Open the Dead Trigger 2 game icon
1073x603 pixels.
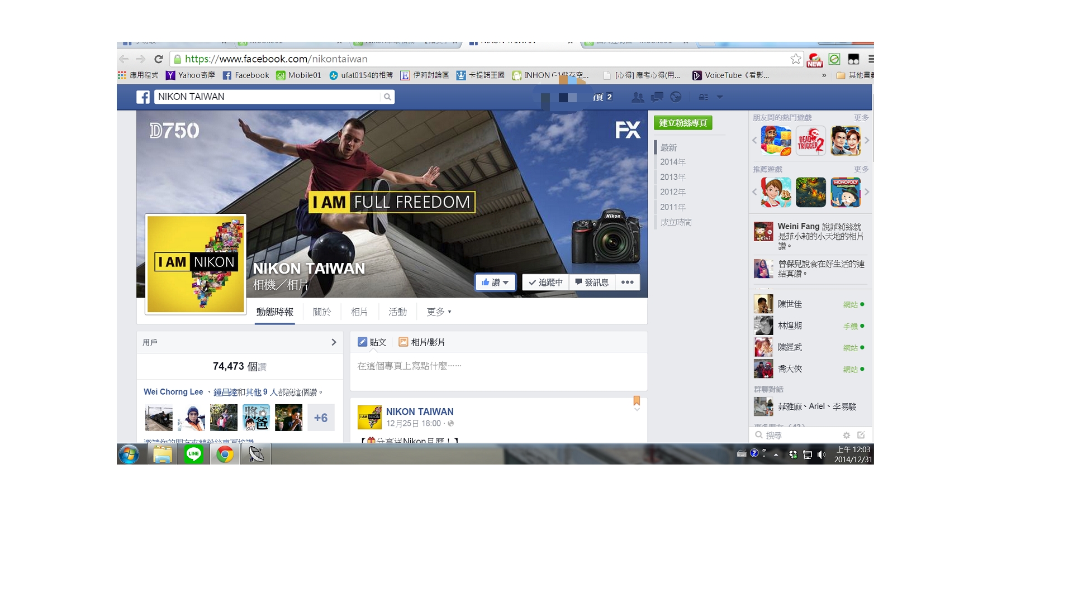pyautogui.click(x=811, y=141)
